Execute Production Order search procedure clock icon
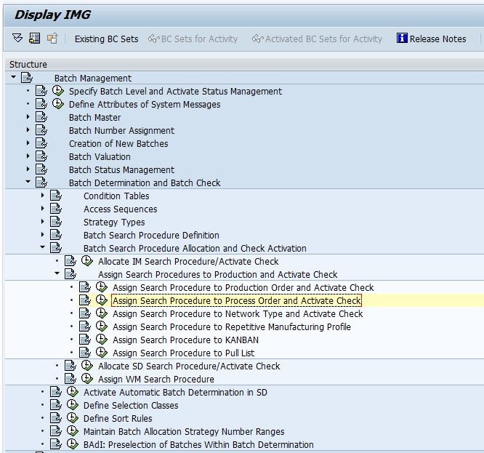484x453 pixels. pyautogui.click(x=102, y=287)
